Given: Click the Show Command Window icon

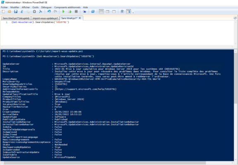Looking at the screenshot, I should [122, 12].
